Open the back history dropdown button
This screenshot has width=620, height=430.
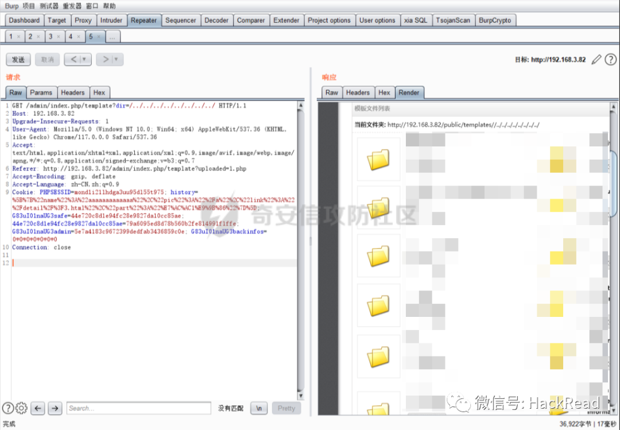(x=78, y=59)
